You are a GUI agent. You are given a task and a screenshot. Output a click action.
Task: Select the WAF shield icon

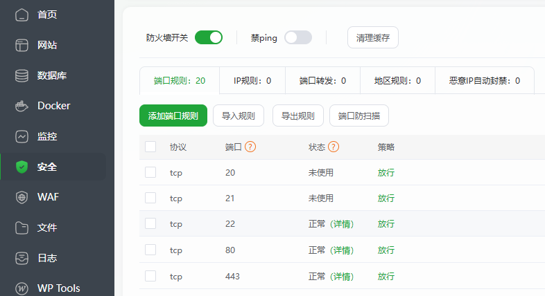(x=22, y=197)
